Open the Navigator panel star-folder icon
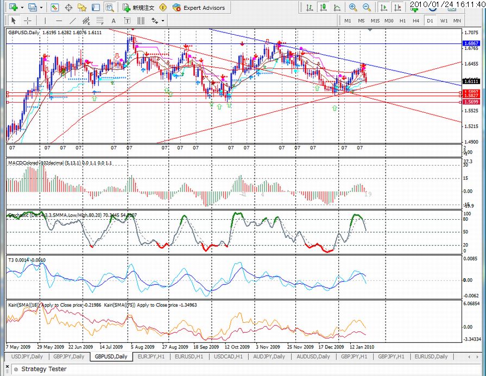The image size is (486, 376). click(82, 8)
